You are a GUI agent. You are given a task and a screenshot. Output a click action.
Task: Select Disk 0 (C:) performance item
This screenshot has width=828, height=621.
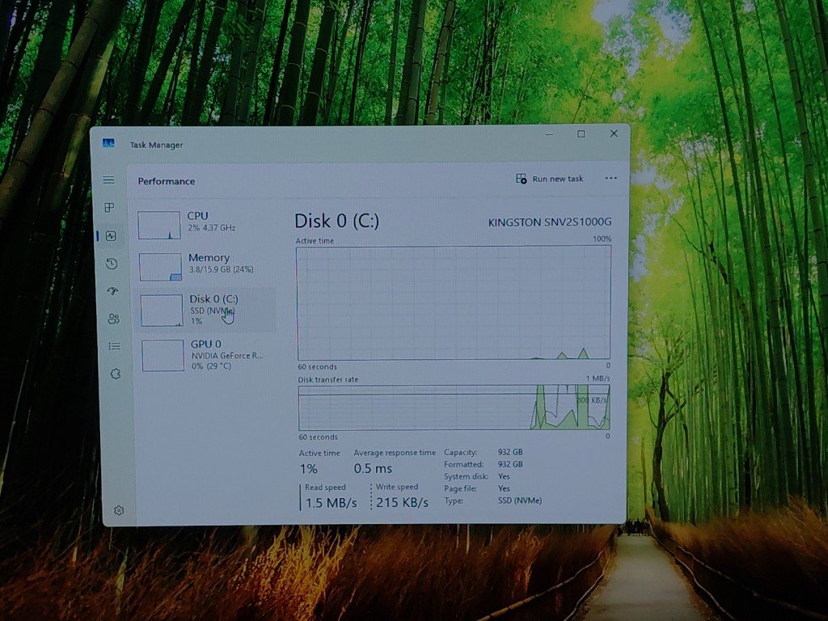[208, 310]
